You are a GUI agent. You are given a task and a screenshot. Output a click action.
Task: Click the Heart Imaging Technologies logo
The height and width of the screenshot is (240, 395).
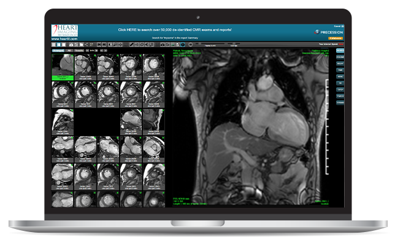[x=64, y=31]
